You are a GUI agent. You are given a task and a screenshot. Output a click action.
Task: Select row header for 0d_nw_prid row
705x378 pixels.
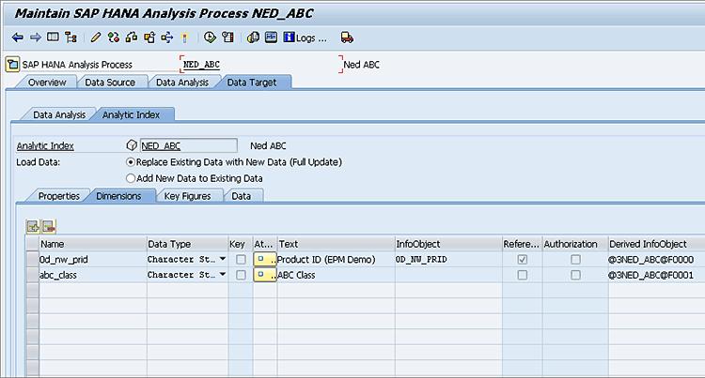(32, 260)
